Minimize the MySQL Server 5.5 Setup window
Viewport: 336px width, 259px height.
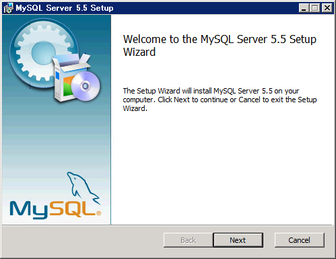[x=304, y=8]
